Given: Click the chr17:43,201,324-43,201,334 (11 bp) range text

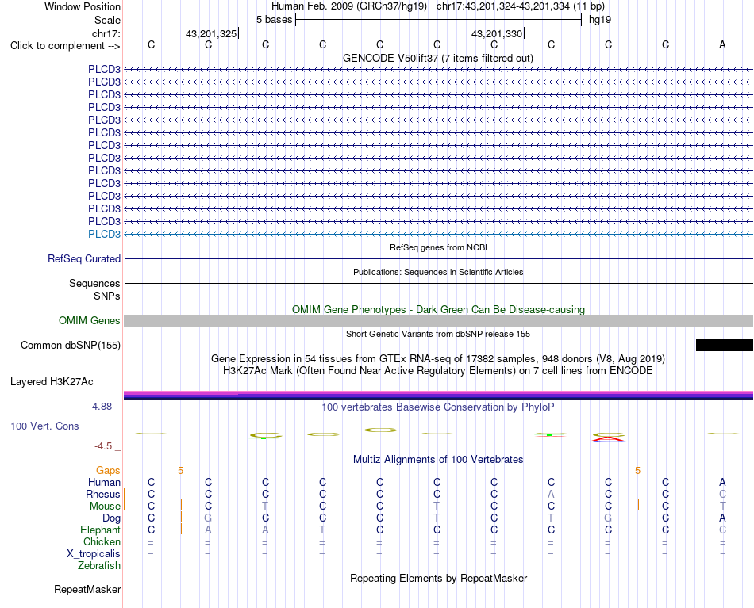Looking at the screenshot, I should tap(521, 6).
